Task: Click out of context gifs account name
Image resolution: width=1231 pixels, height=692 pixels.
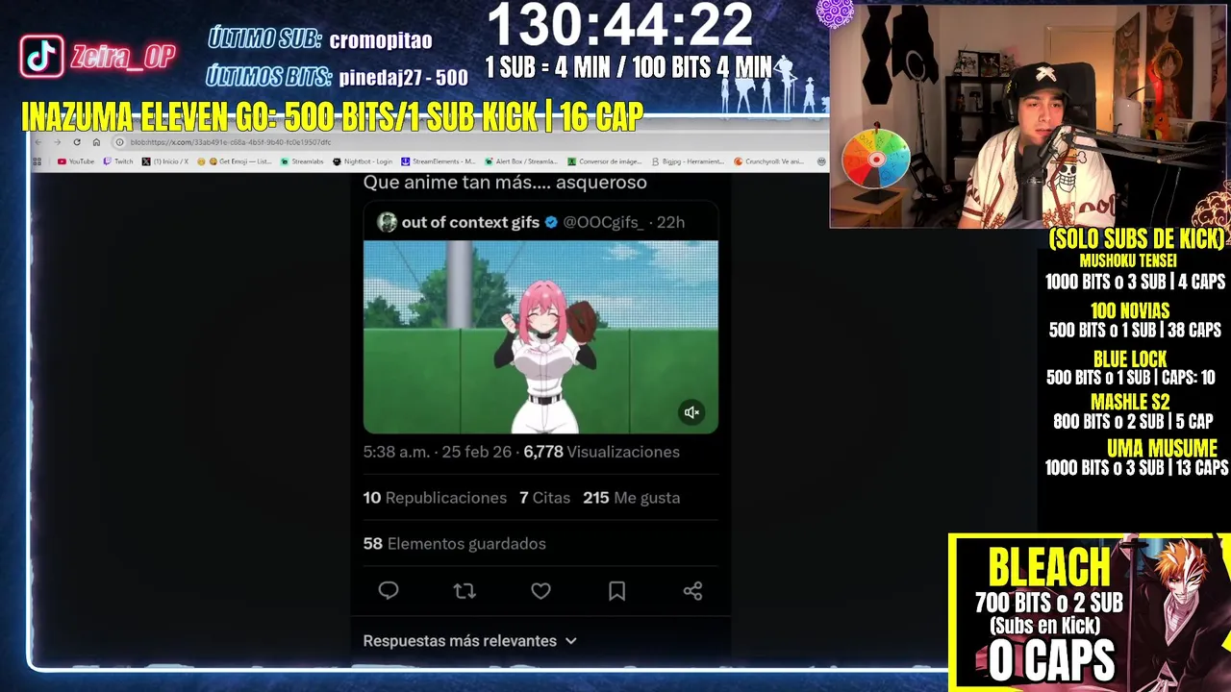Action: tap(470, 222)
